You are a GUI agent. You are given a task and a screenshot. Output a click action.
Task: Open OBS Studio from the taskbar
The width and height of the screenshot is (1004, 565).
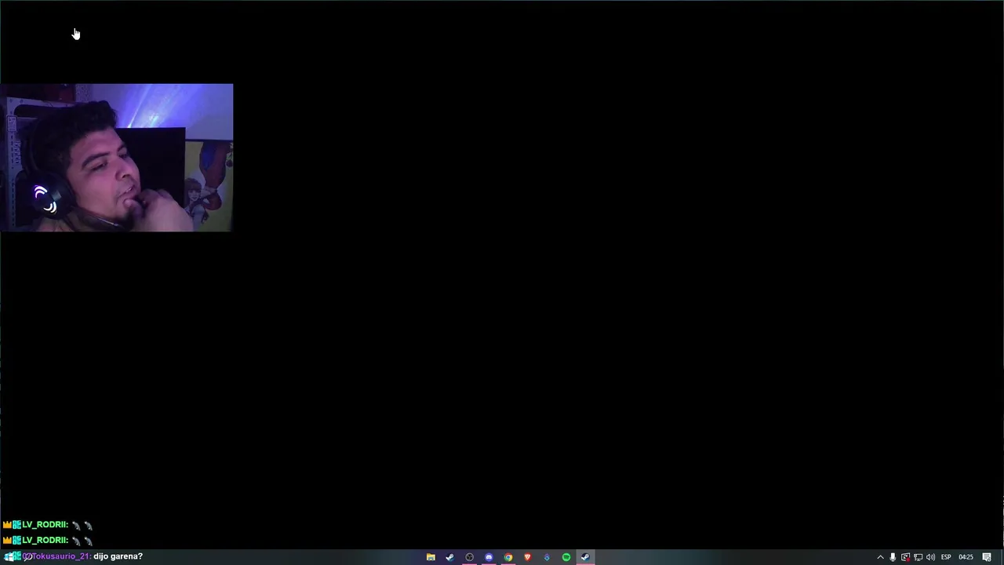click(x=469, y=557)
